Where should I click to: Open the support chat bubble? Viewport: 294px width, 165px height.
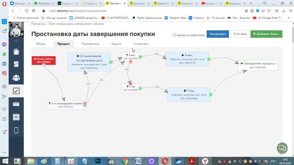(282, 148)
